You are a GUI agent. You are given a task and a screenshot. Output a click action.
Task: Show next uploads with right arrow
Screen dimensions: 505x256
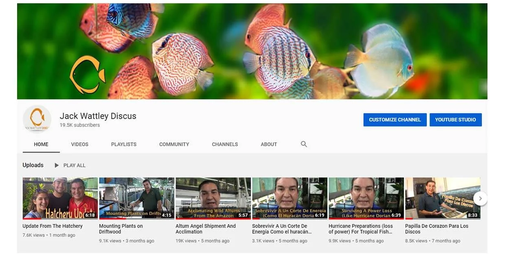480,198
